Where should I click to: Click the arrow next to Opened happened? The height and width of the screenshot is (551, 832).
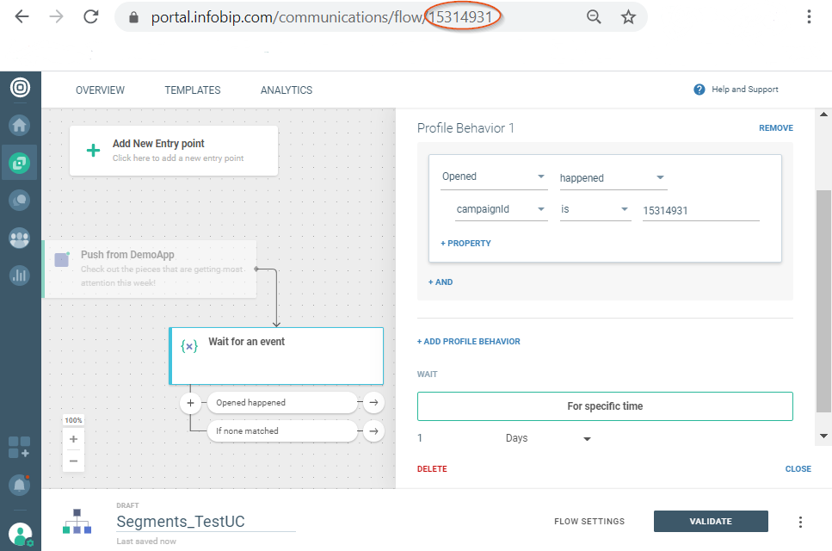(373, 402)
